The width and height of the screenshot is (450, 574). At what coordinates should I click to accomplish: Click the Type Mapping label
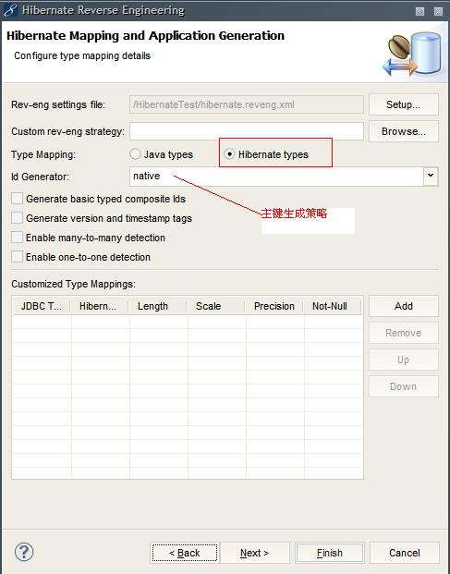coord(43,154)
